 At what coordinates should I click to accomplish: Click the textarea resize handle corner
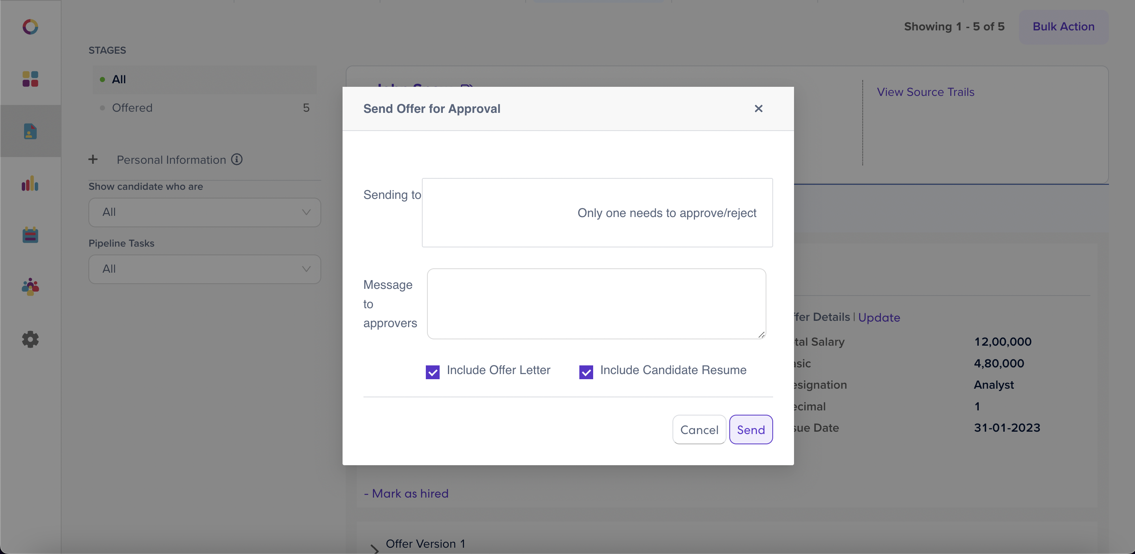[761, 335]
